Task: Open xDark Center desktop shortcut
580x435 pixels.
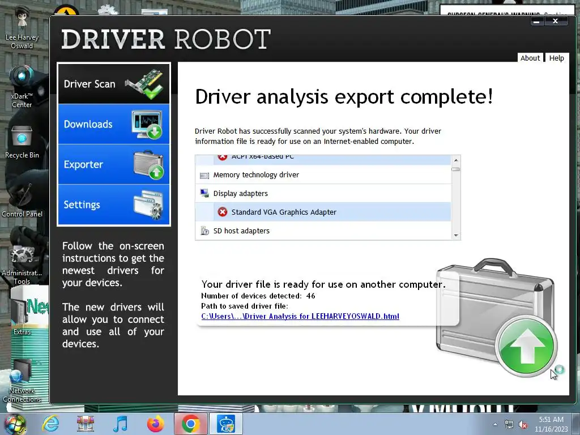Action: (x=22, y=87)
